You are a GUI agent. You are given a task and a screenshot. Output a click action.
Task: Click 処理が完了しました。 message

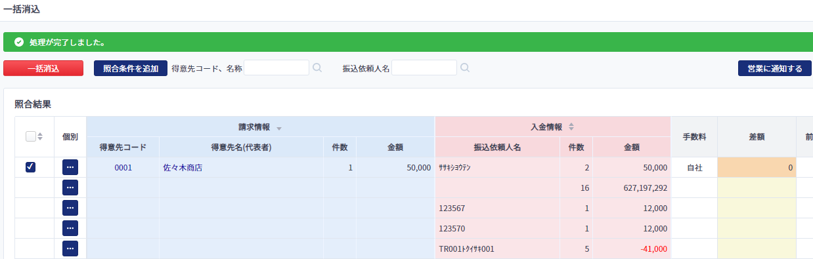pos(68,42)
